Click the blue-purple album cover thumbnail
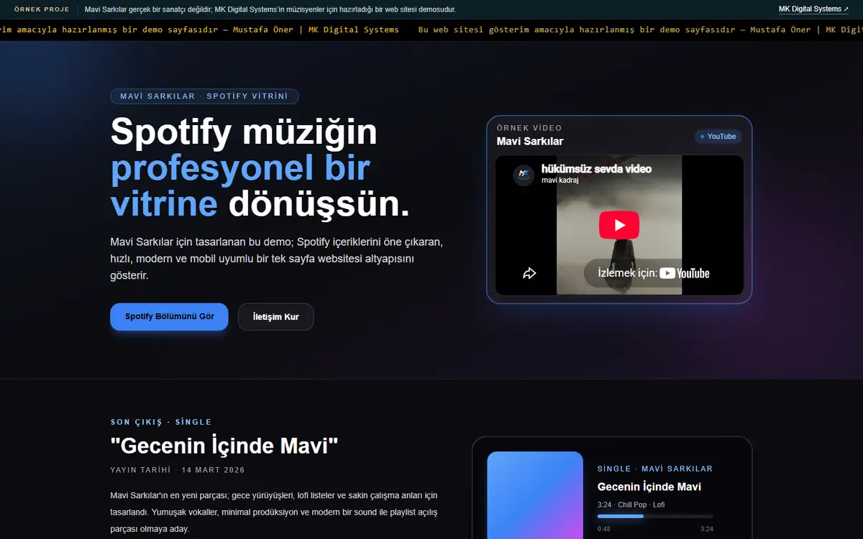Screen dimensions: 863x539 pyautogui.click(x=535, y=495)
